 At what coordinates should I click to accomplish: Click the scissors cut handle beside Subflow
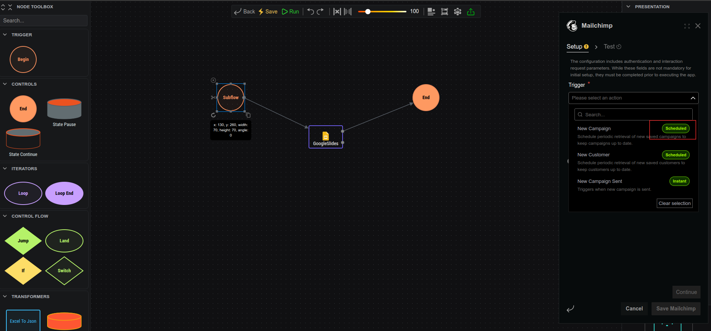(x=213, y=98)
